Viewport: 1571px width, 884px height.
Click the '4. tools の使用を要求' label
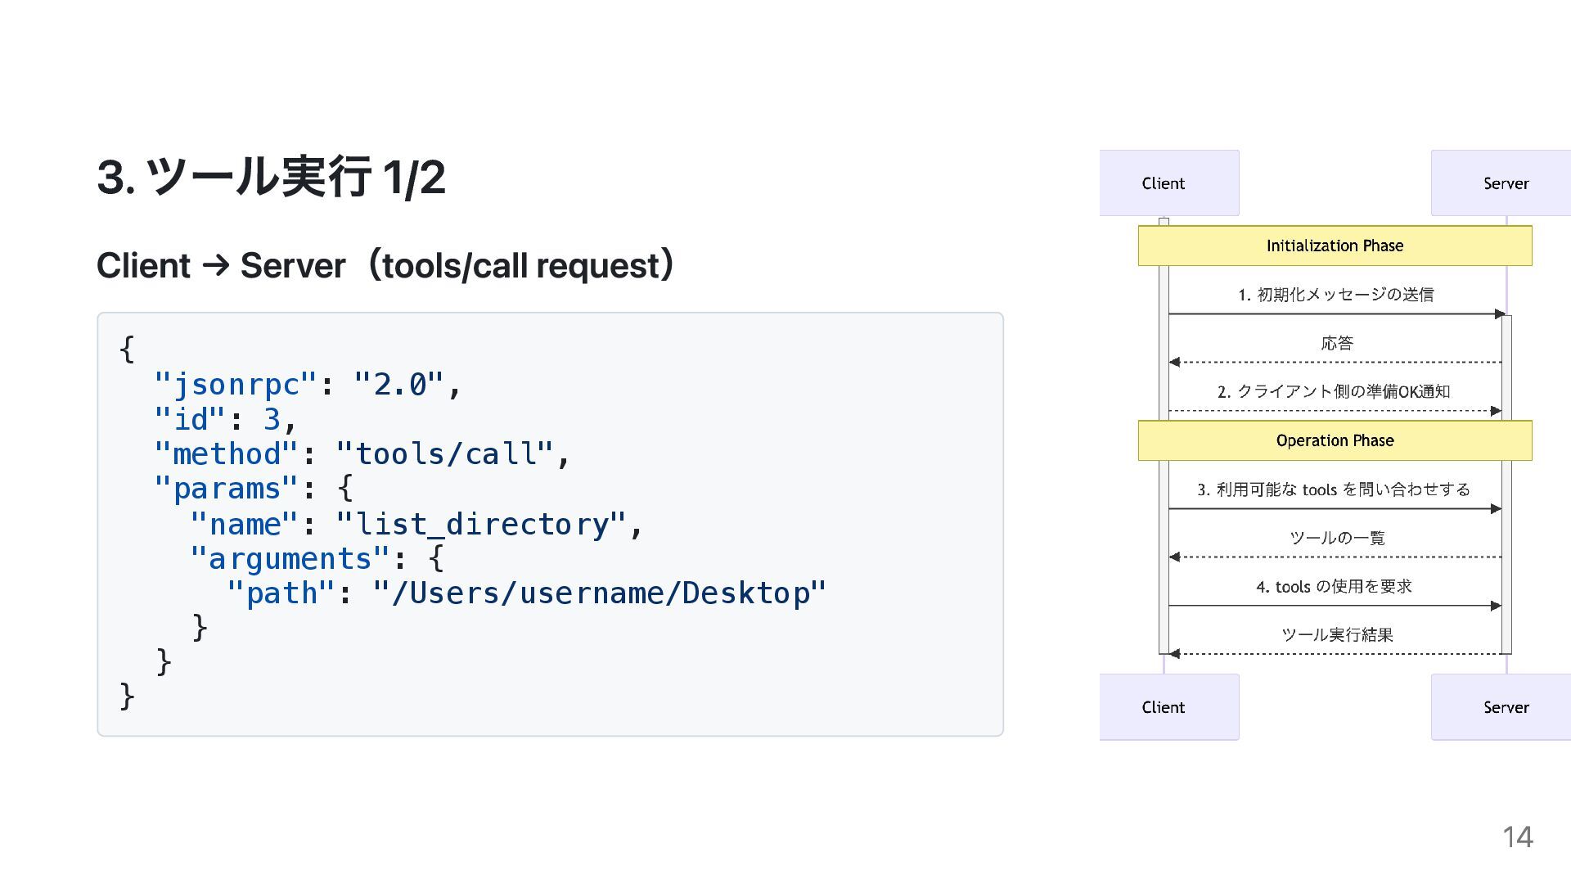[1334, 586]
